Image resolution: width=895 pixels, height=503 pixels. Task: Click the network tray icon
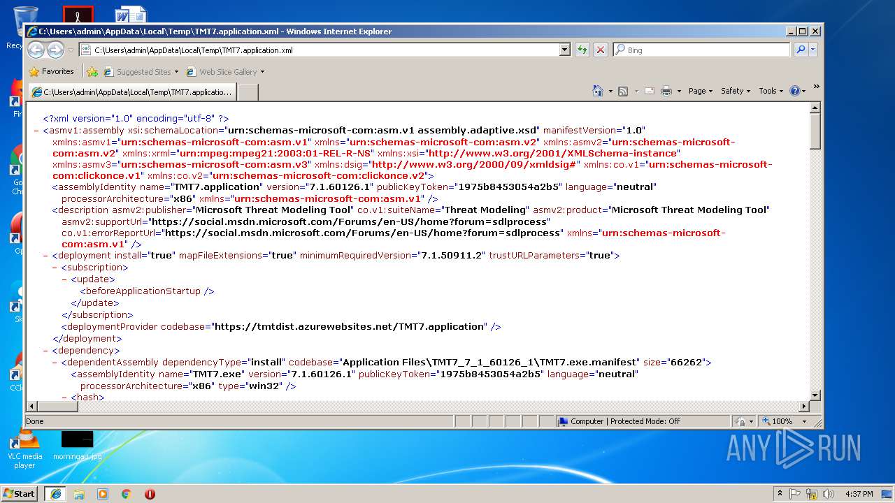(x=812, y=493)
